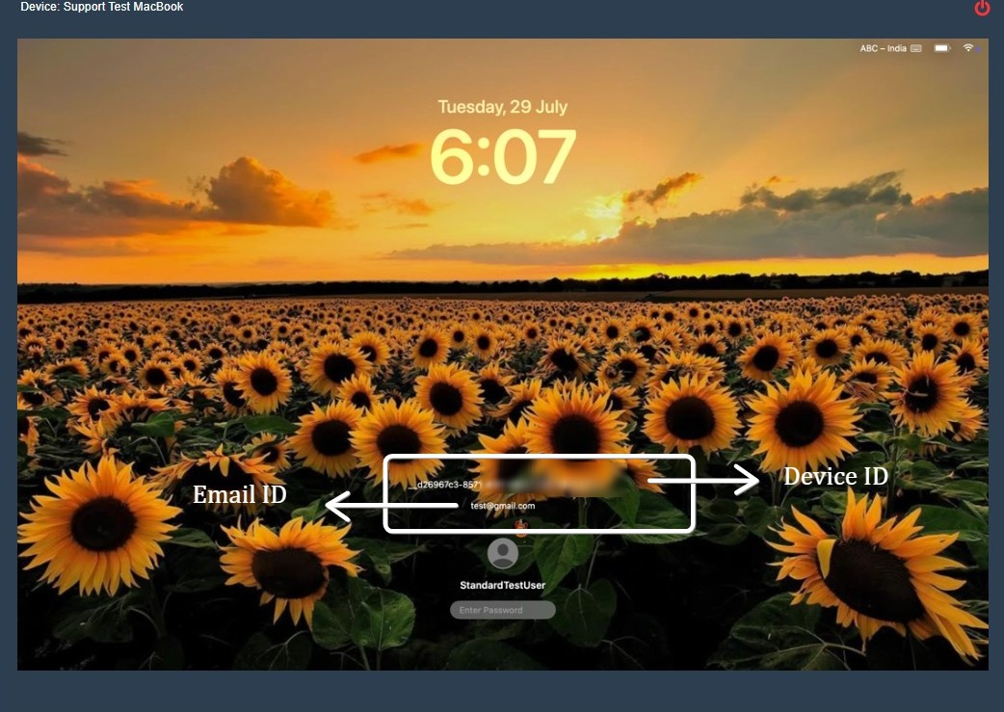Click the Wi-Fi status icon
Screen dimensions: 1004x712
(967, 48)
